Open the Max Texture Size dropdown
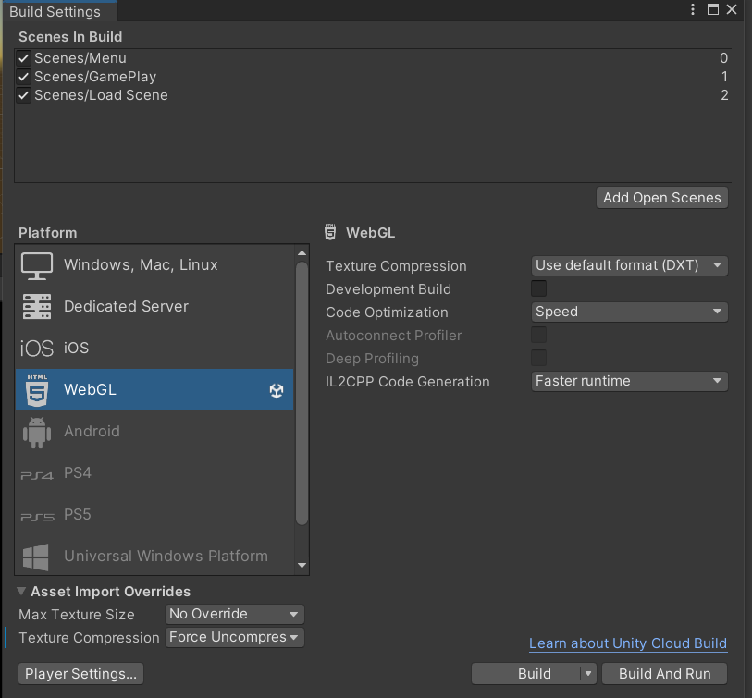This screenshot has width=752, height=698. [235, 614]
